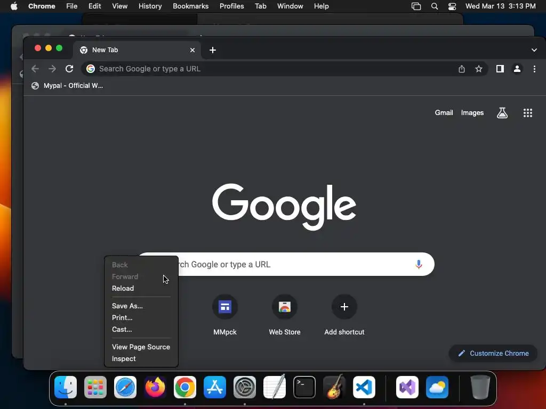The image size is (546, 409).
Task: Open the History menu
Action: [x=150, y=6]
